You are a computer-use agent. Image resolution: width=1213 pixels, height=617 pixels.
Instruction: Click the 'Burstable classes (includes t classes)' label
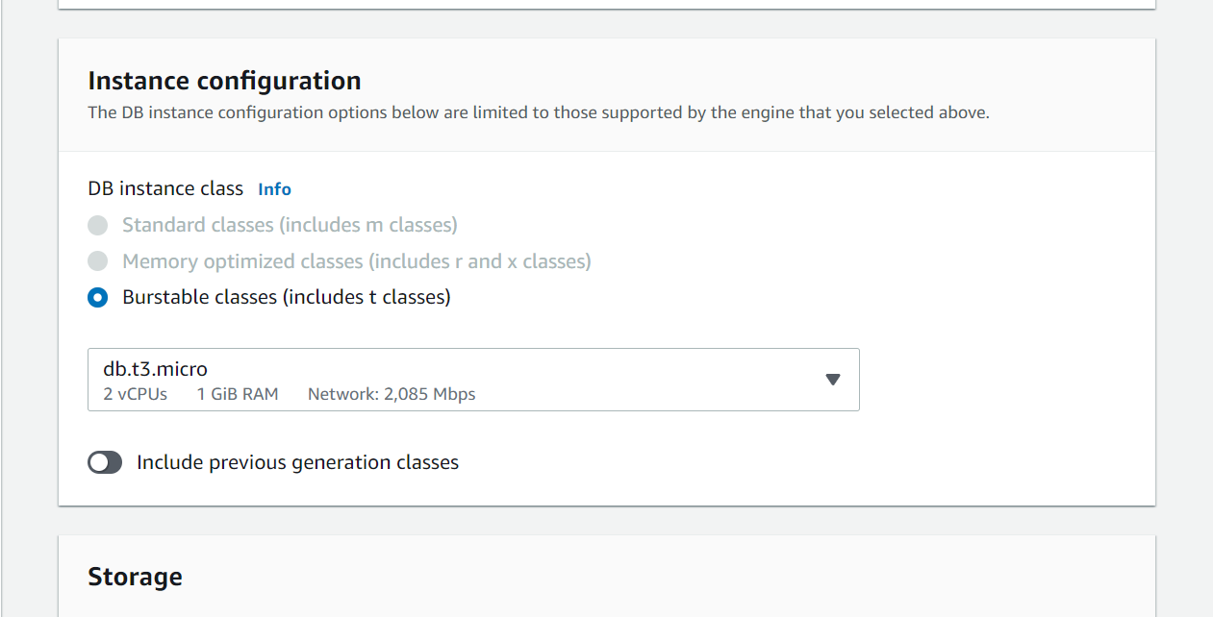pos(287,297)
